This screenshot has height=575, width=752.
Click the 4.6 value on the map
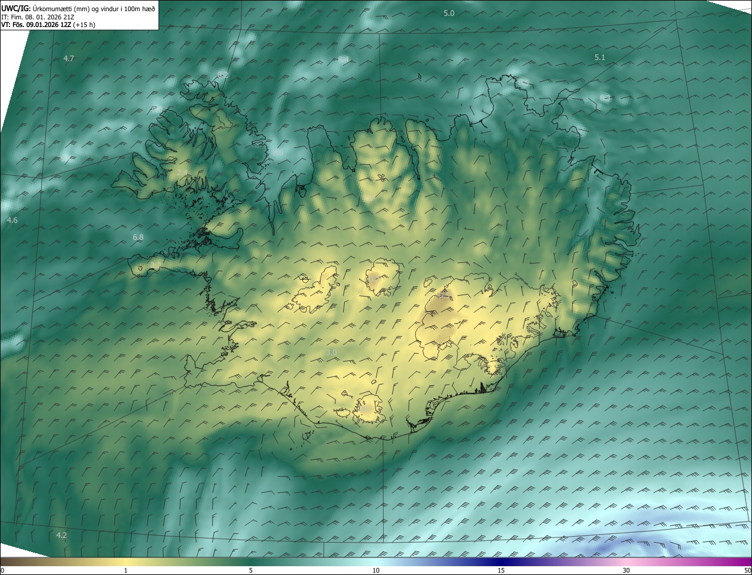point(12,220)
